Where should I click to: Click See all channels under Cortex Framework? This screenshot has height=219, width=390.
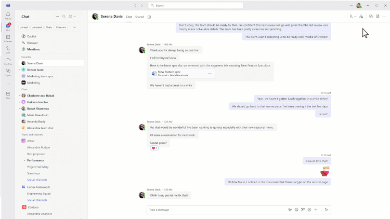[x=37, y=200]
